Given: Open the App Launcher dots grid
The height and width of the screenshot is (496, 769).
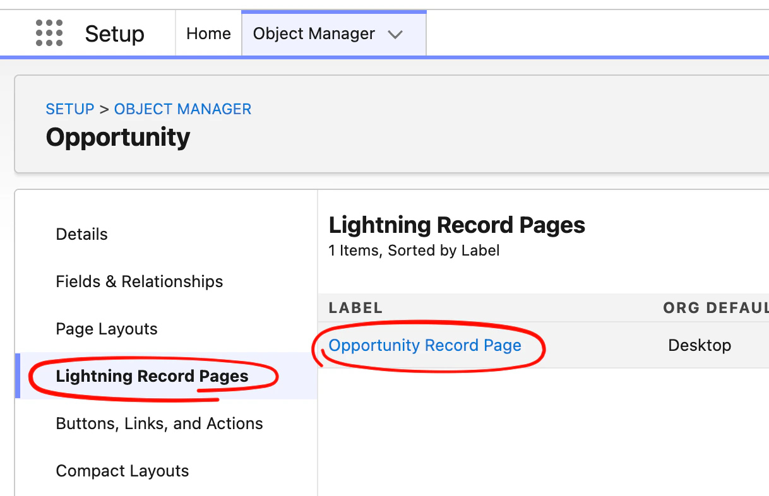Looking at the screenshot, I should (49, 33).
